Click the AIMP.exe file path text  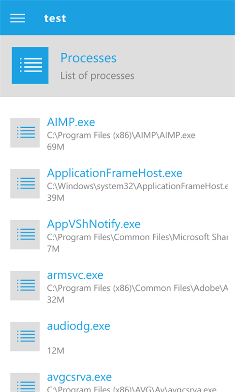121,135
